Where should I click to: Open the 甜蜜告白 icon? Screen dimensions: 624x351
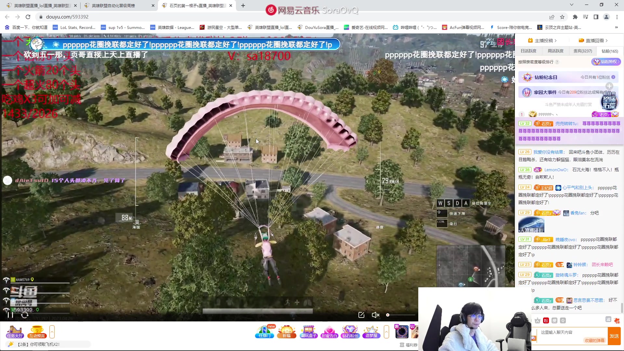[x=329, y=332]
